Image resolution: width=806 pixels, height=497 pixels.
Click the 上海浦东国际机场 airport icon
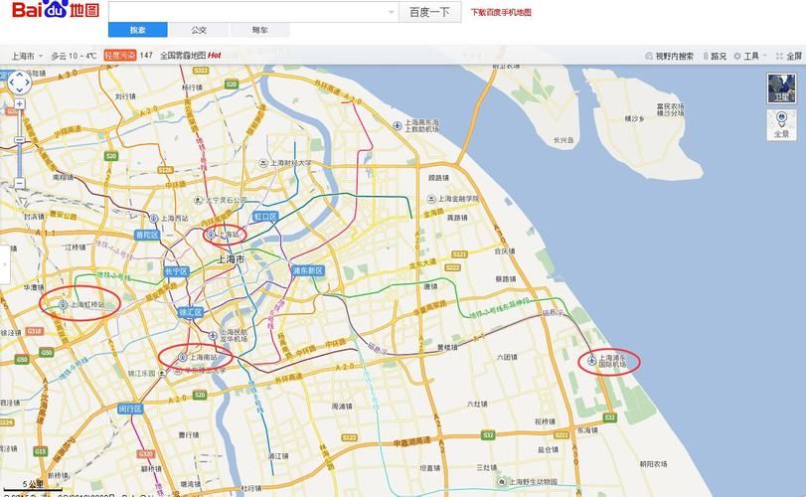point(591,361)
